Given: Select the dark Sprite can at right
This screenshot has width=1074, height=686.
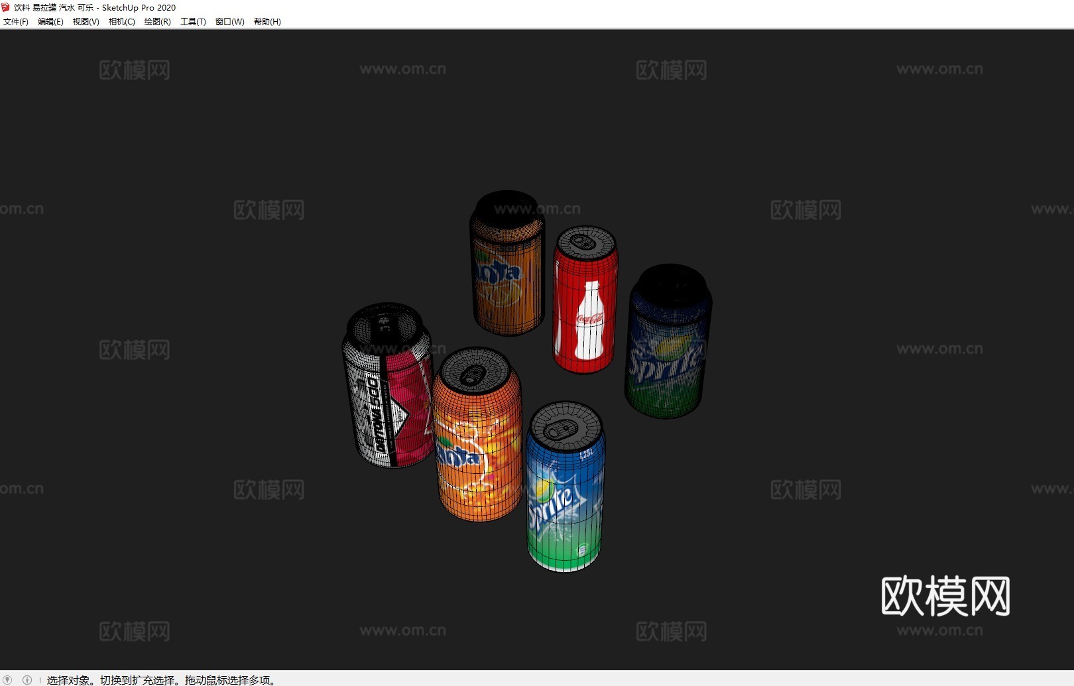Looking at the screenshot, I should [668, 341].
